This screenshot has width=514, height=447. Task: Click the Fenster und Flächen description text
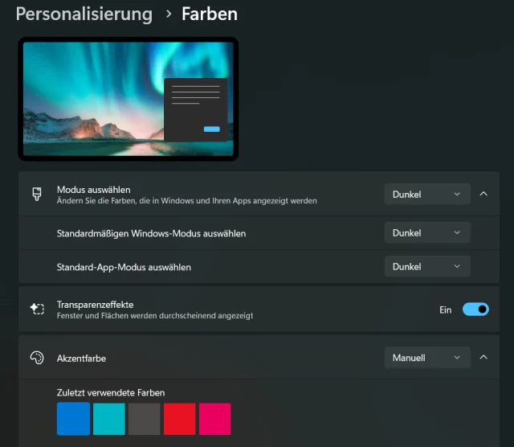point(155,316)
